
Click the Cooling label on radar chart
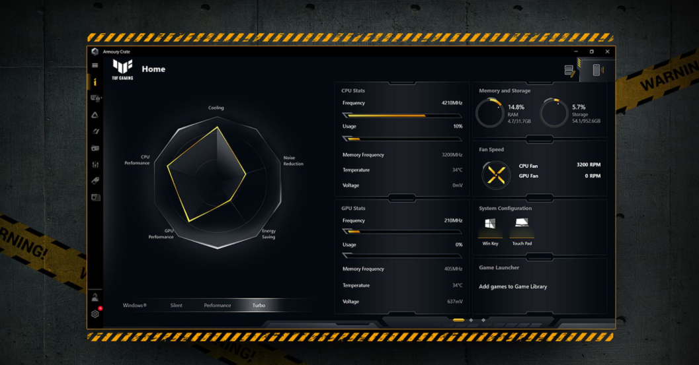pyautogui.click(x=216, y=108)
